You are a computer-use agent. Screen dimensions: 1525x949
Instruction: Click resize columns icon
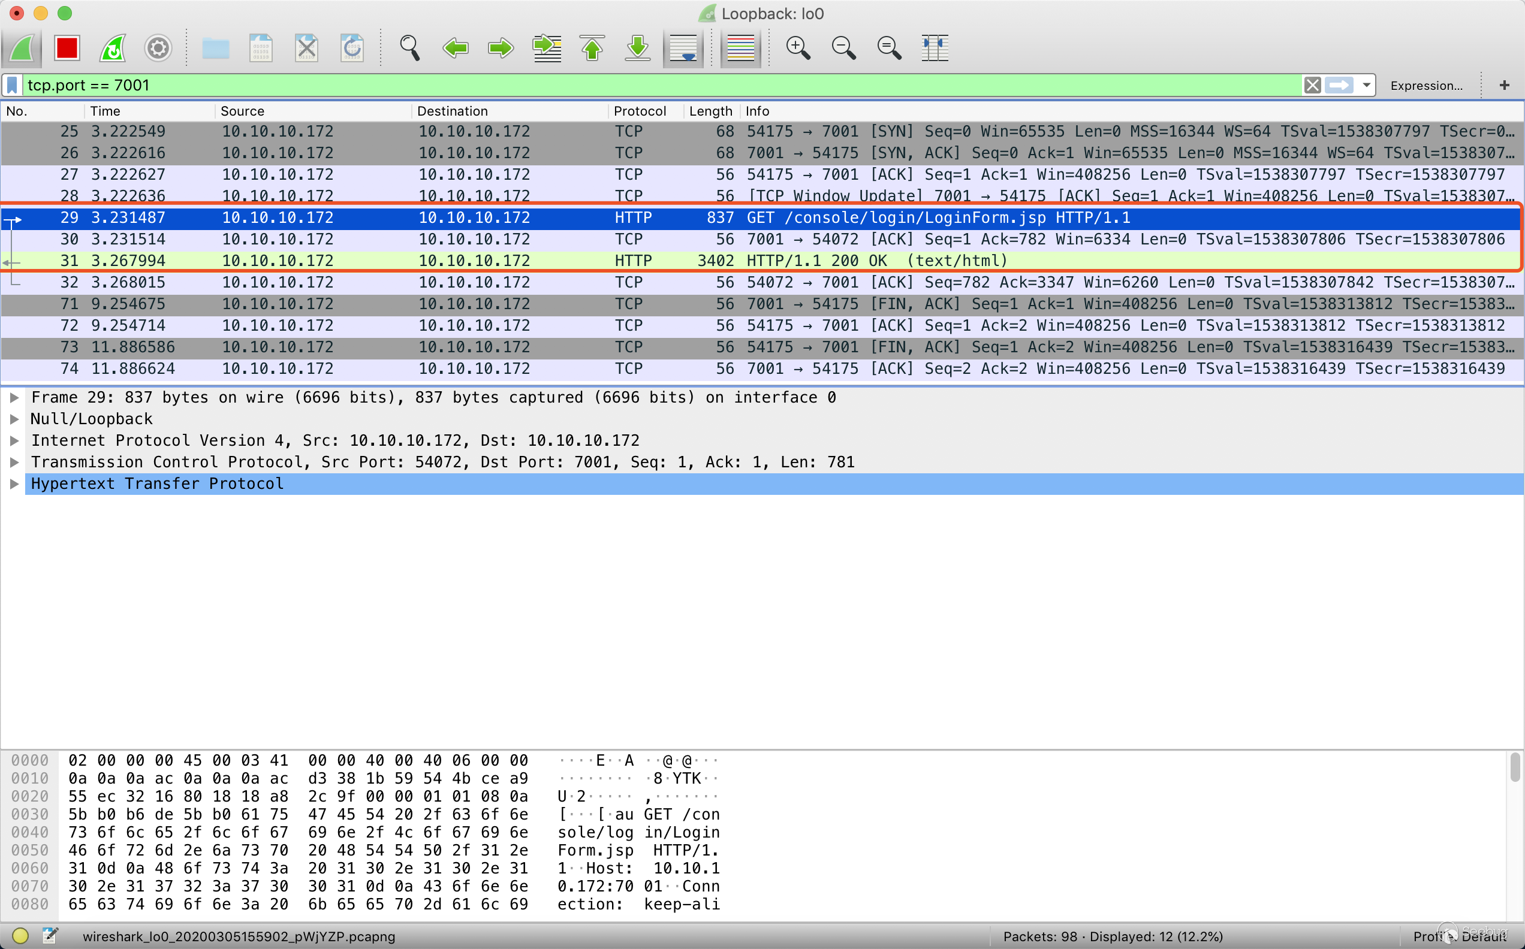pyautogui.click(x=934, y=48)
